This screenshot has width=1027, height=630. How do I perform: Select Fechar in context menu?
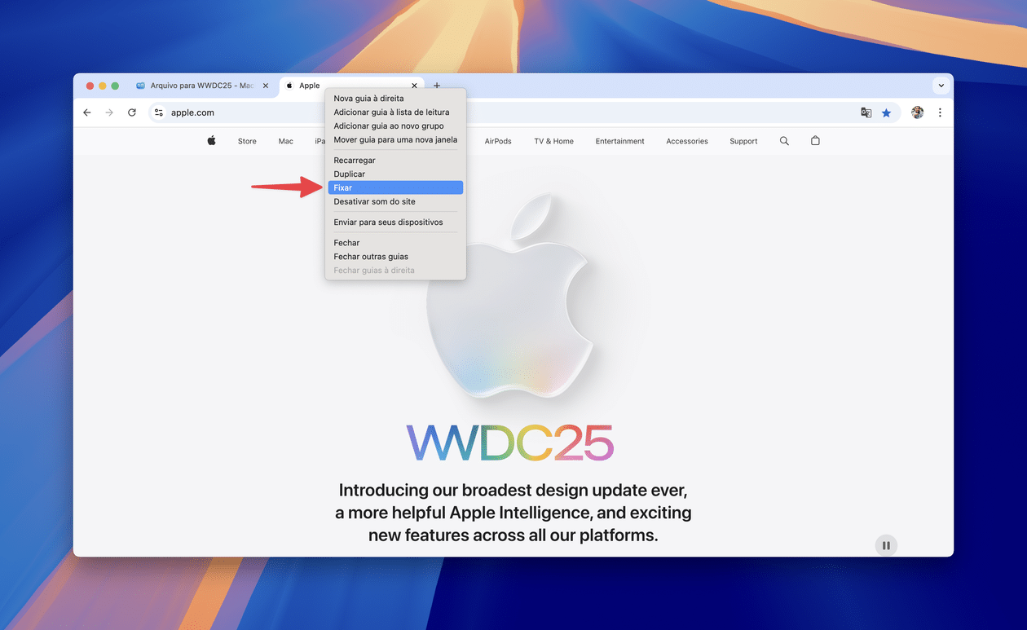tap(395, 243)
